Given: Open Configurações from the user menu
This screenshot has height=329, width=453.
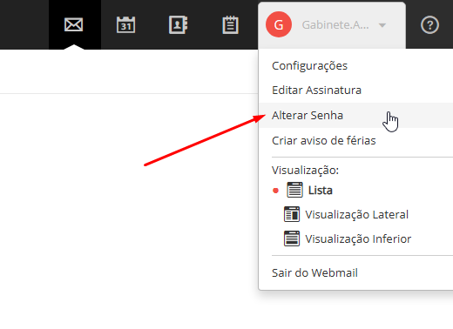Looking at the screenshot, I should (309, 66).
